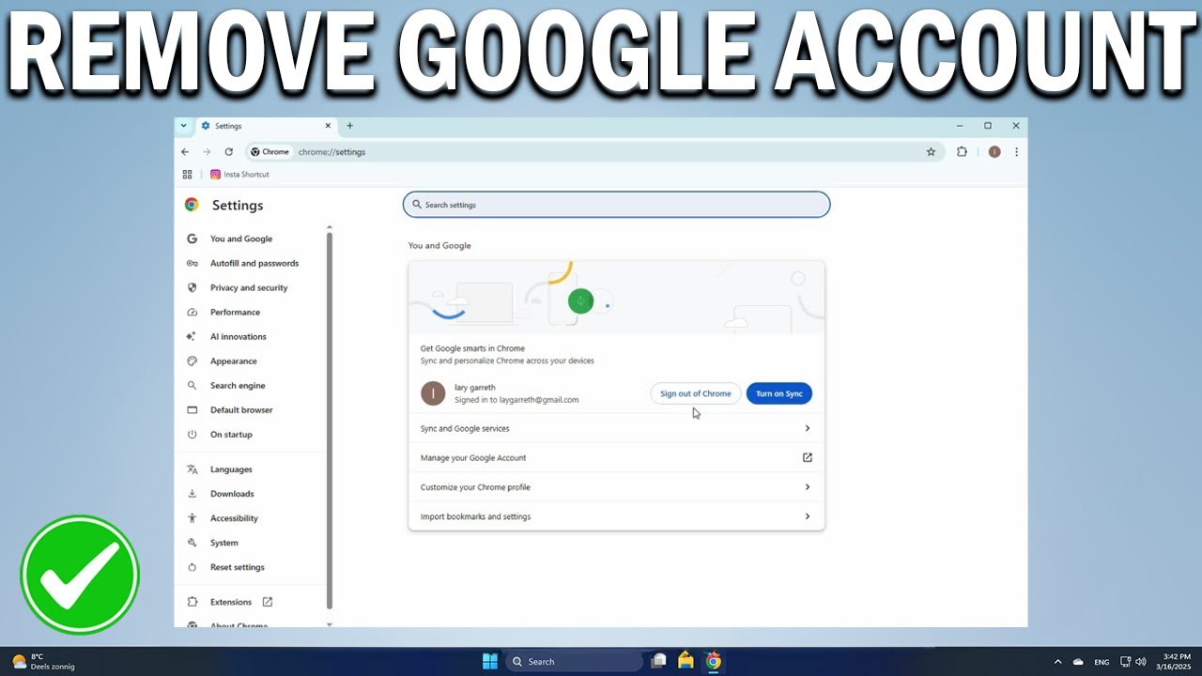Open the apps grid in bookmarks bar

(187, 175)
